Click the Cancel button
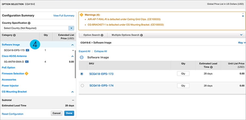246x120 pixels. pyautogui.click(x=57, y=113)
